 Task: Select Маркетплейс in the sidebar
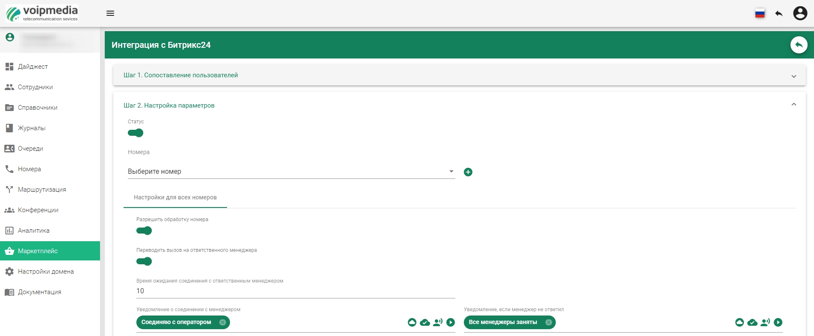[x=50, y=251]
